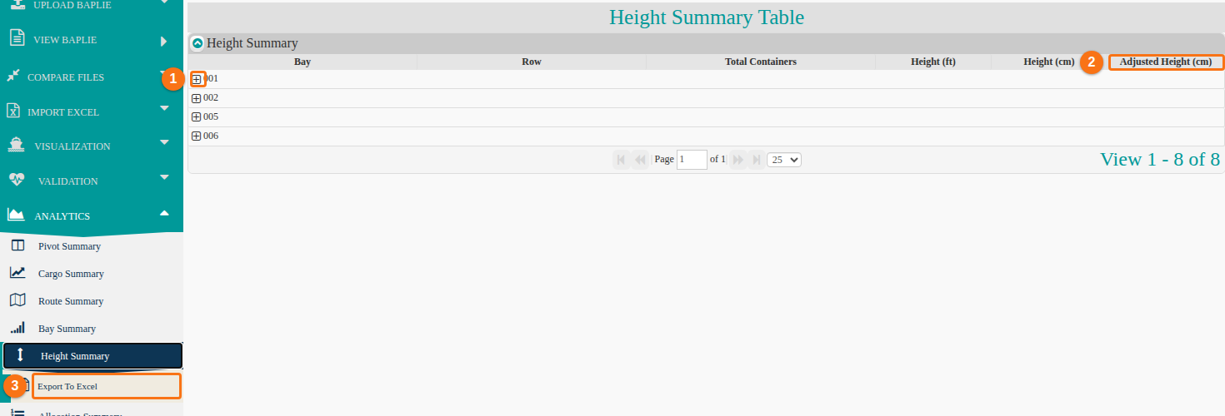Screen dimensions: 1225x416
Task: Sort by Height (cm) column header
Action: point(1049,62)
